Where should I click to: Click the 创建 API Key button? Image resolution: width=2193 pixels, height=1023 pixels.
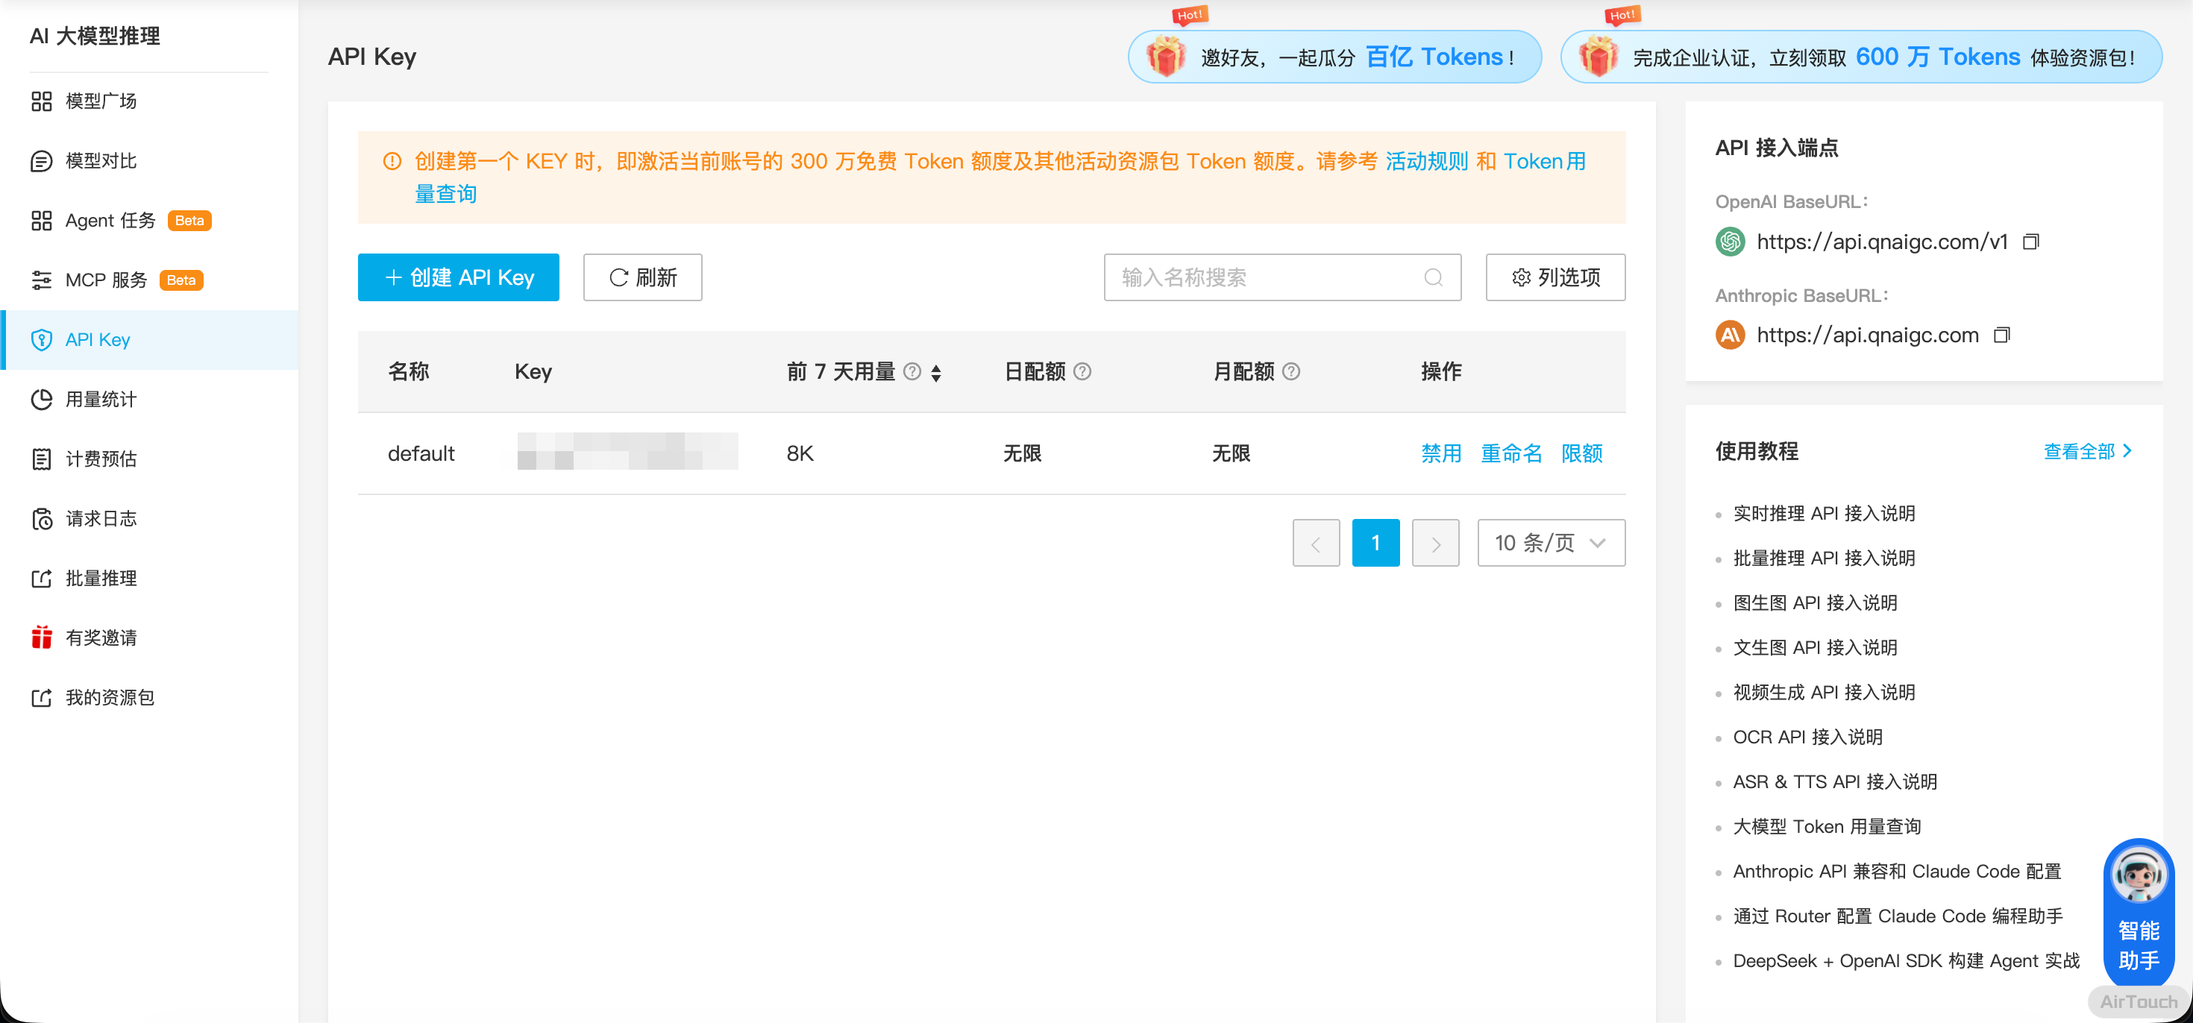458,277
